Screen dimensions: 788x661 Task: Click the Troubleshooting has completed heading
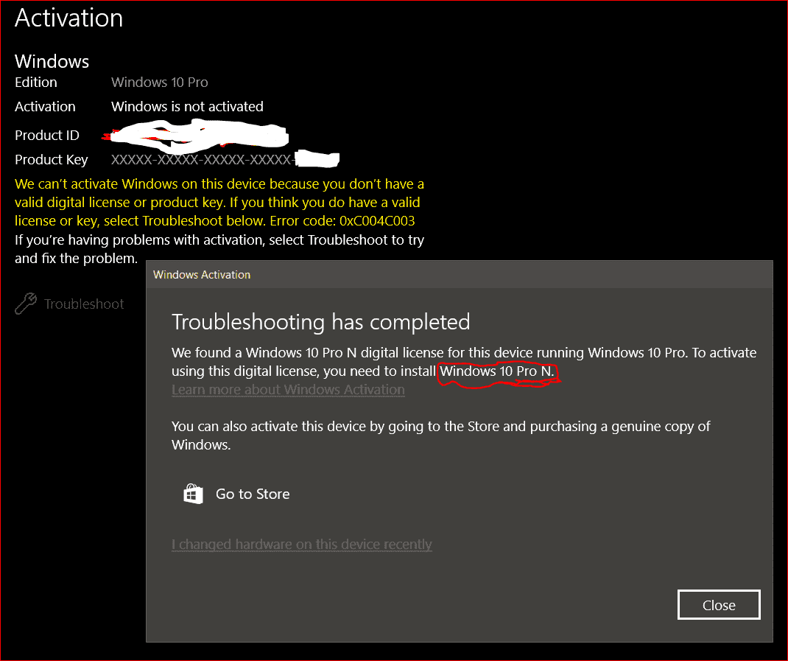pos(320,322)
